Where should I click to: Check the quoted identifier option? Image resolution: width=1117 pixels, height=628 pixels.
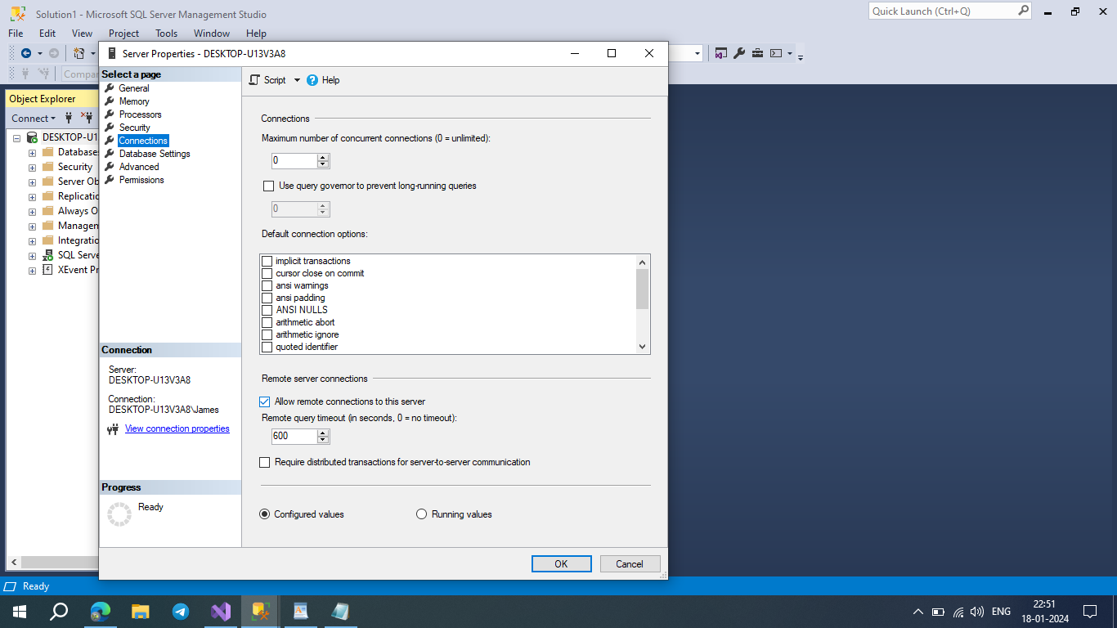click(x=267, y=347)
